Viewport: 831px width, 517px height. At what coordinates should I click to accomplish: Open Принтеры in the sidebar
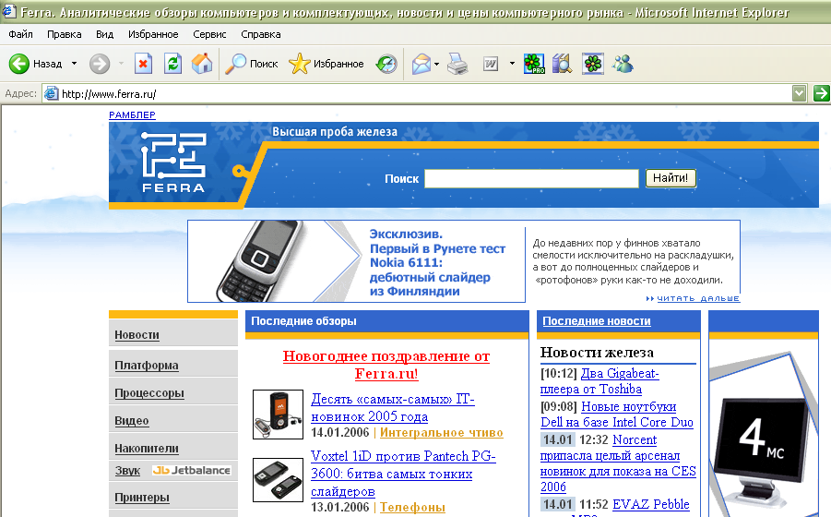point(142,498)
